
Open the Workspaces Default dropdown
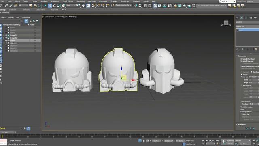point(253,2)
